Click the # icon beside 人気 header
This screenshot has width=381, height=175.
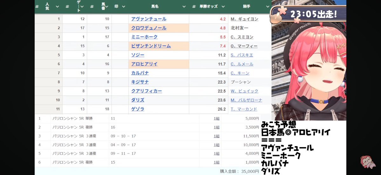37,7
